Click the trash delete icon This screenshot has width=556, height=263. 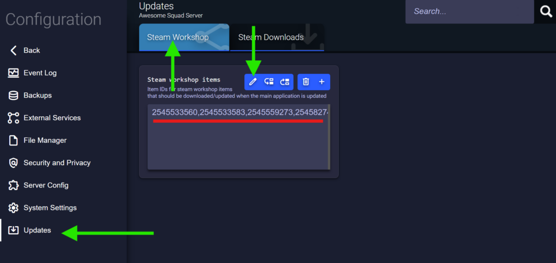tap(306, 82)
